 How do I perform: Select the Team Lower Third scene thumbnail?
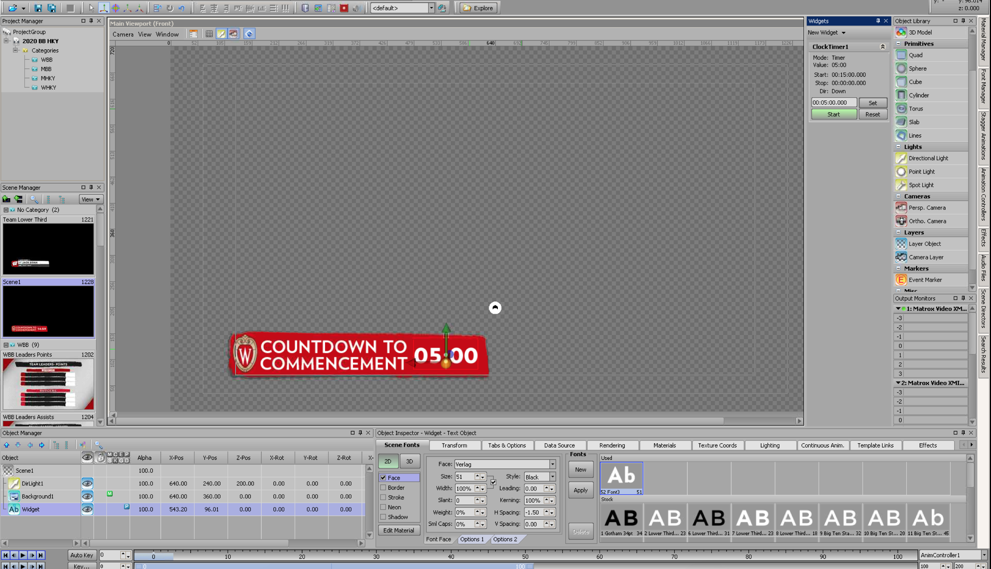pyautogui.click(x=48, y=249)
